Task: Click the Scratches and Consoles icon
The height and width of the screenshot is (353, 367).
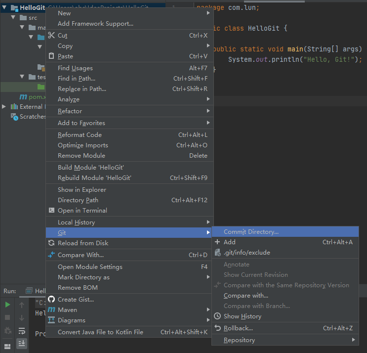Action: (14, 117)
